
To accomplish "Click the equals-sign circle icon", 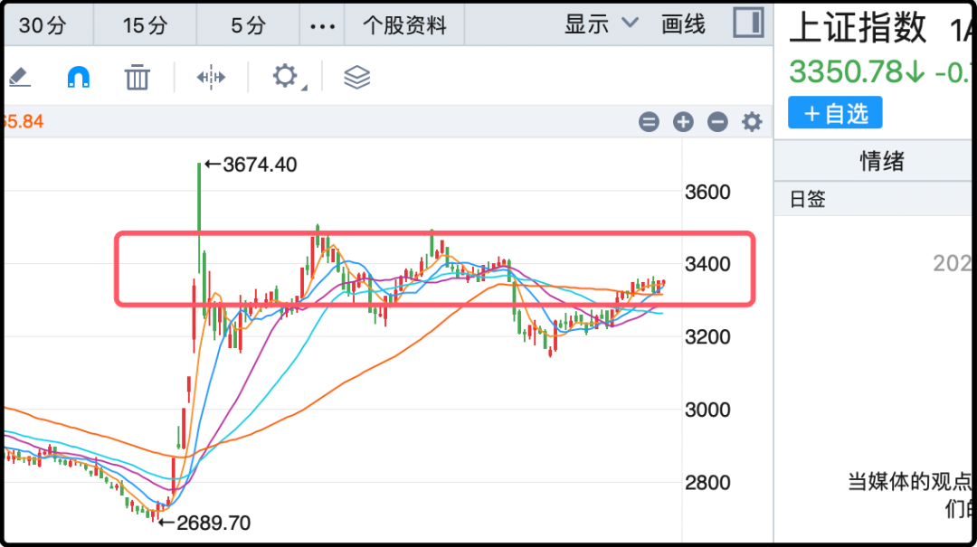I will click(649, 122).
